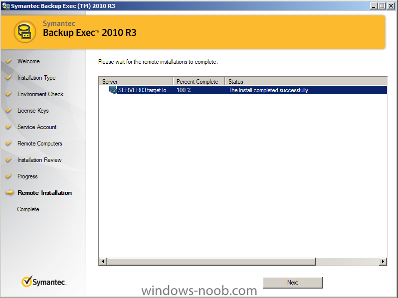The width and height of the screenshot is (398, 298).
Task: Maximize the Backup Exec installer window
Action: point(382,6)
